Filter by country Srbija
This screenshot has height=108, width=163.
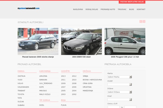(86, 76)
